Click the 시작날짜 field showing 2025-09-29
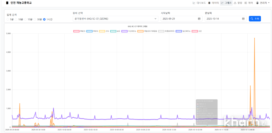272x133 pixels. (x=181, y=19)
